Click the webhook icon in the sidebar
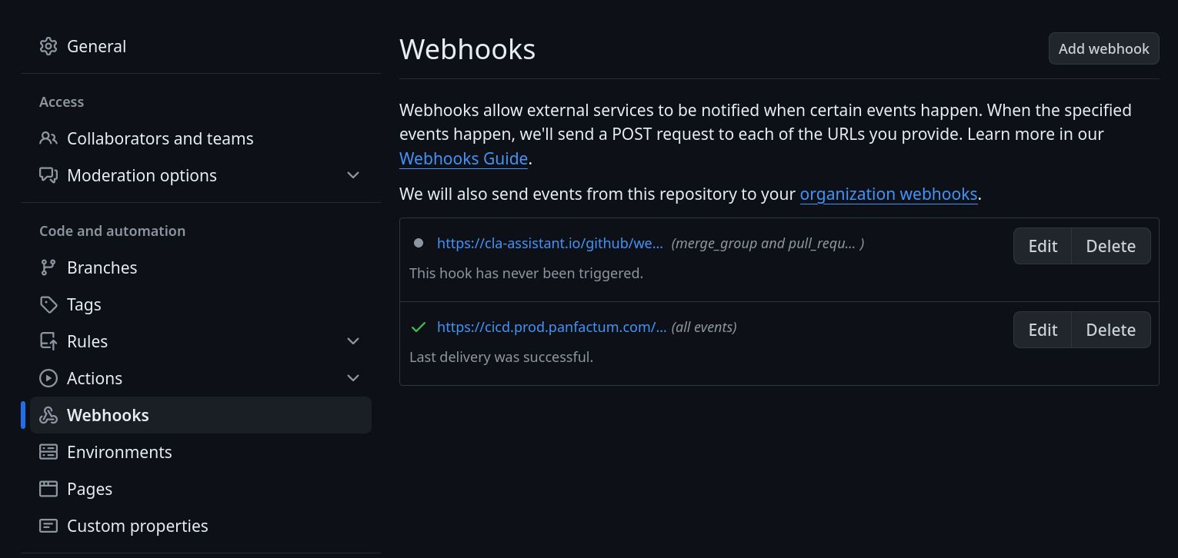 [48, 415]
